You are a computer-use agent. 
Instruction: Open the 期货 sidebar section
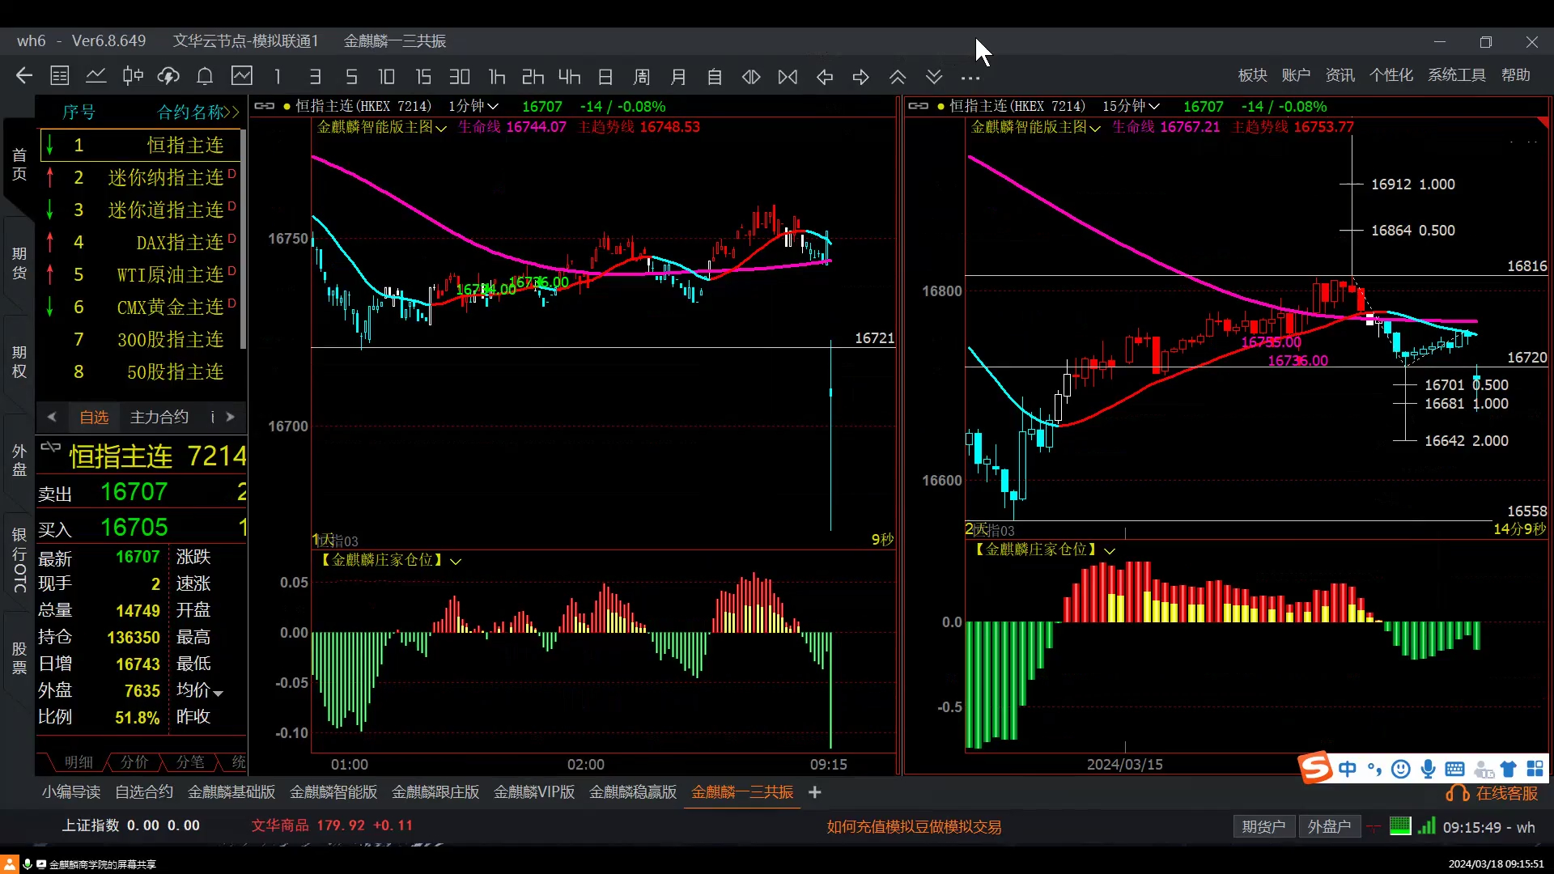tap(19, 263)
